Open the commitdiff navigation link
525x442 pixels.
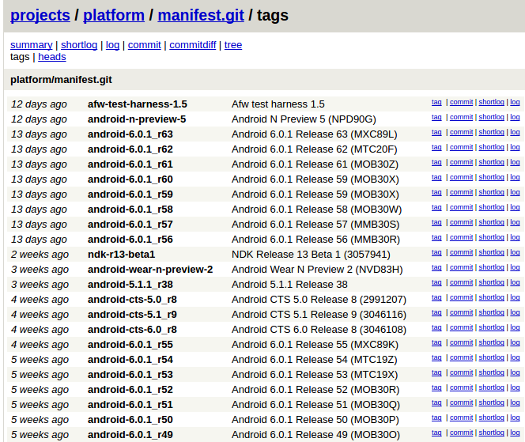[192, 45]
